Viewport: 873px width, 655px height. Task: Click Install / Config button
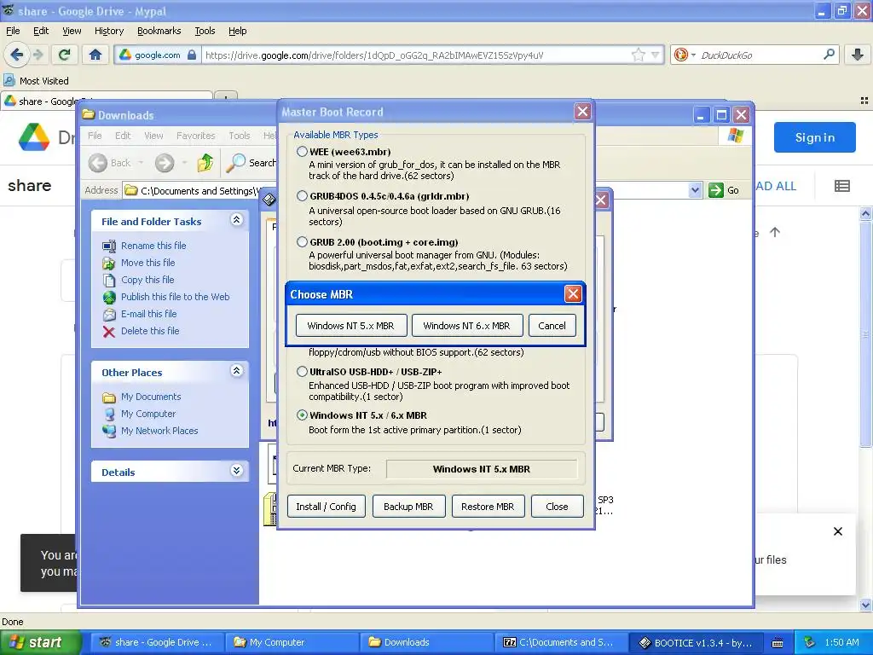pos(327,507)
